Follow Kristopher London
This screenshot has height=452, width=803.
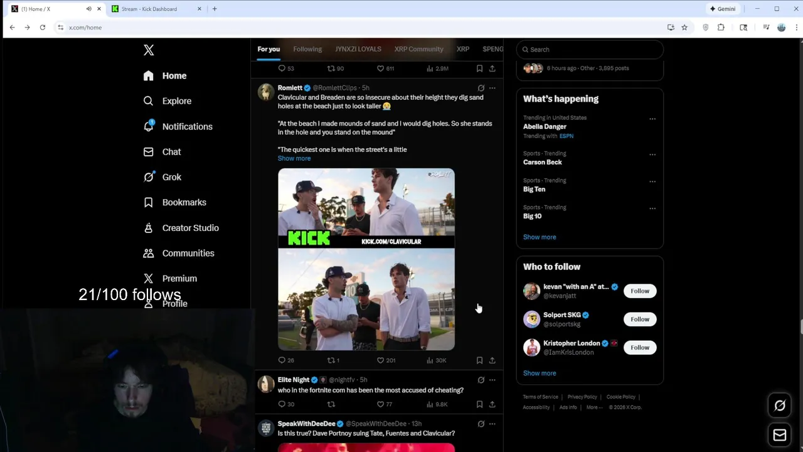640,348
